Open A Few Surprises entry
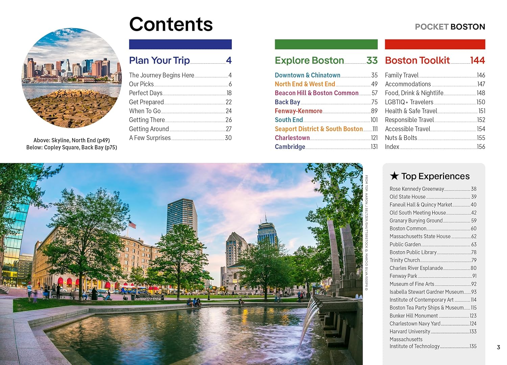This screenshot has height=365, width=507. click(150, 138)
